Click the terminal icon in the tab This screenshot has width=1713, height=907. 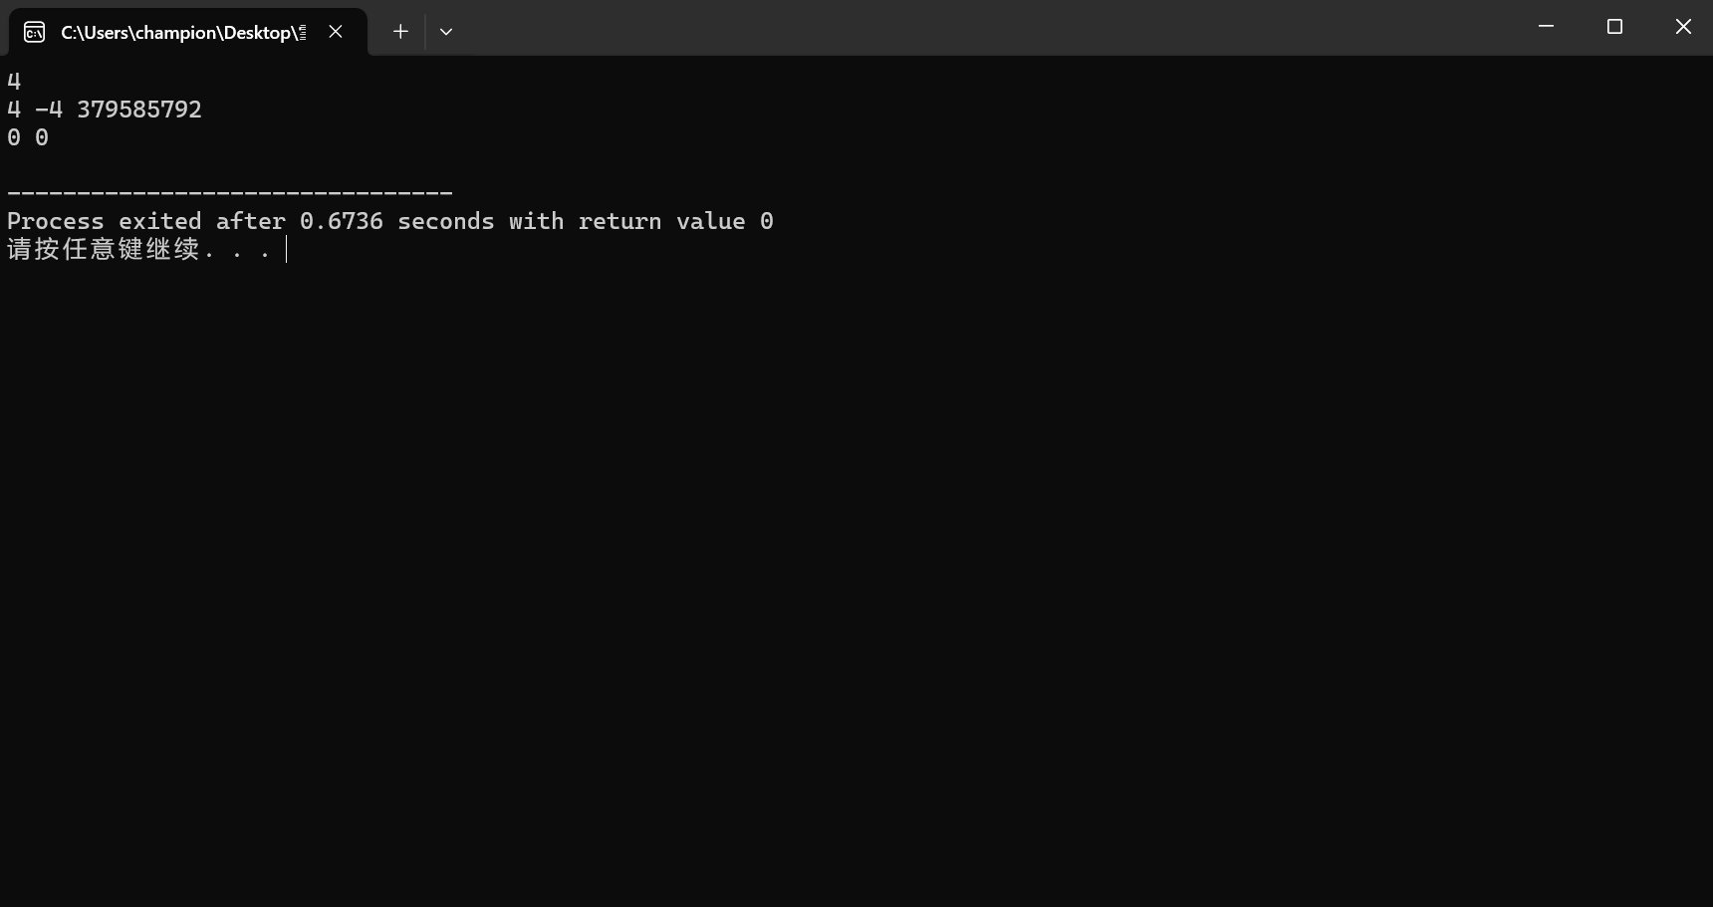(x=35, y=32)
